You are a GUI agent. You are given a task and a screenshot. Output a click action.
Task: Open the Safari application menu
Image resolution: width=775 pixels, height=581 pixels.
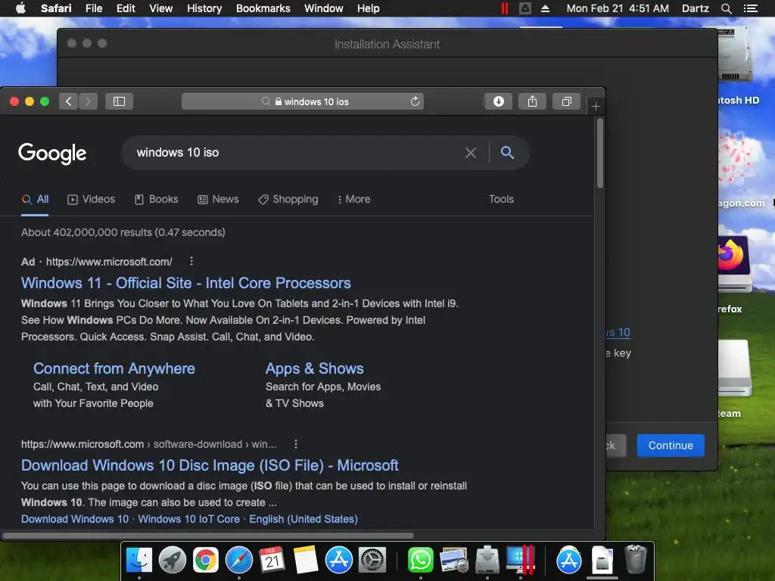56,8
